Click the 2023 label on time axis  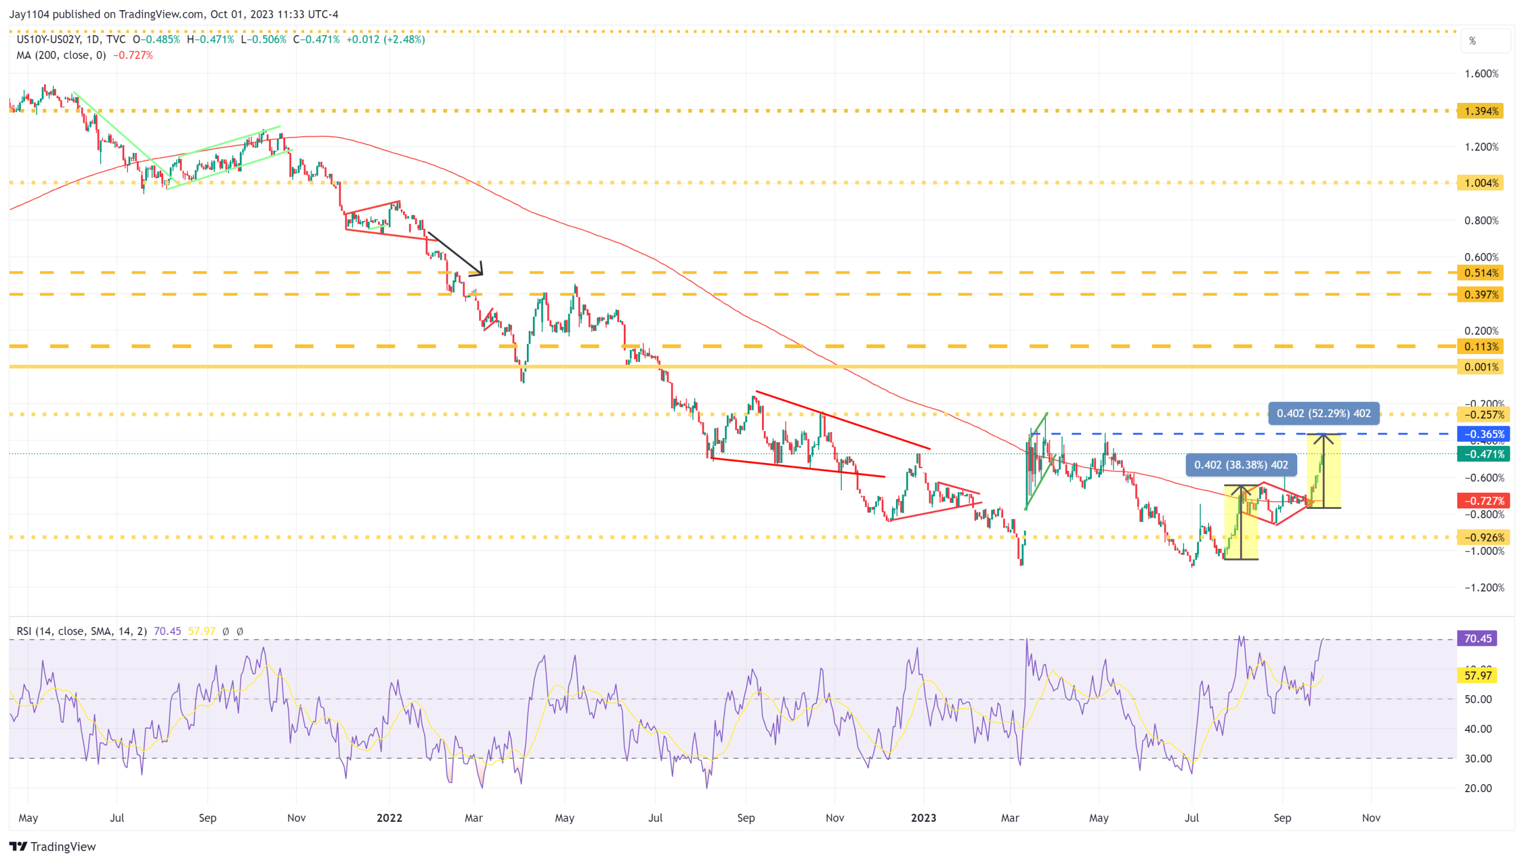tap(923, 818)
